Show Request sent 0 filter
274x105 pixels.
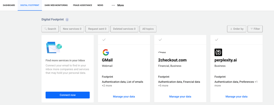pos(97,29)
